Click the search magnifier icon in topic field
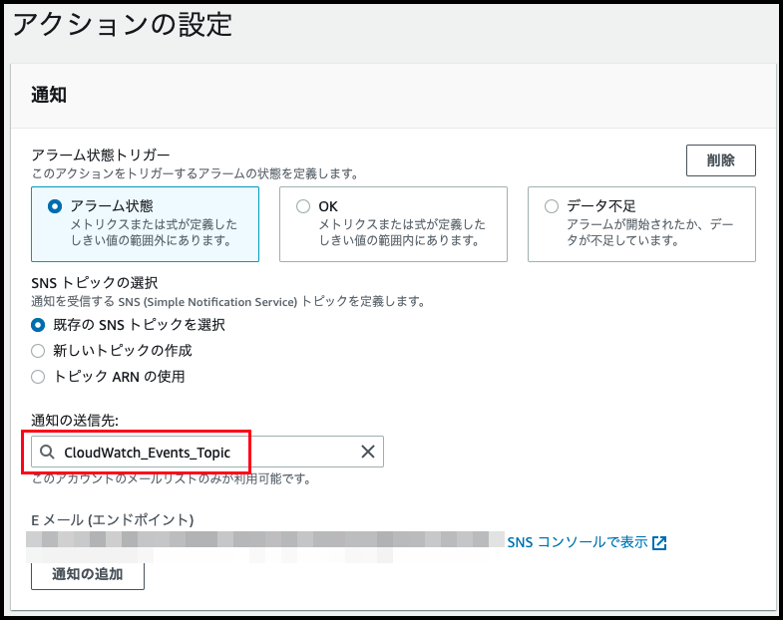Viewport: 783px width, 620px height. (47, 452)
